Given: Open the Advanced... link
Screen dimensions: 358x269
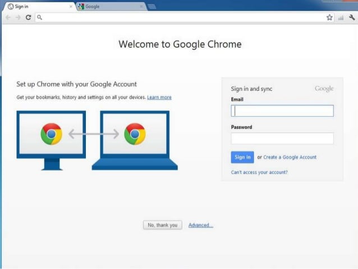Looking at the screenshot, I should point(201,225).
